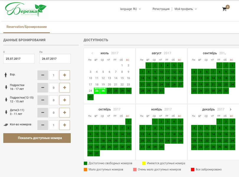
Task: Go to next month with right arrow
Action: coord(230,110)
